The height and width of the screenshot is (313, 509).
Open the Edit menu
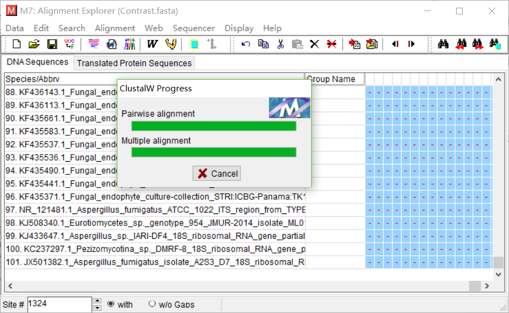pyautogui.click(x=41, y=28)
